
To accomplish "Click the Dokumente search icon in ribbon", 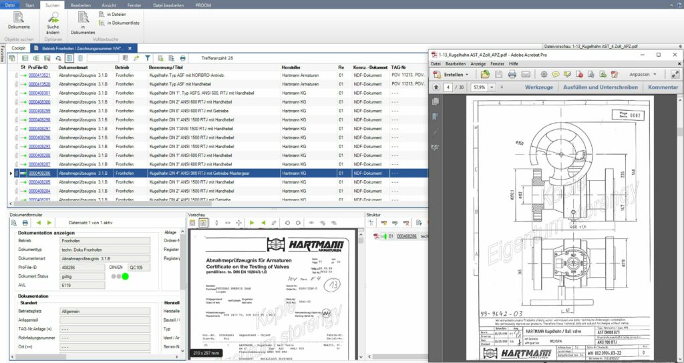I will pyautogui.click(x=19, y=17).
